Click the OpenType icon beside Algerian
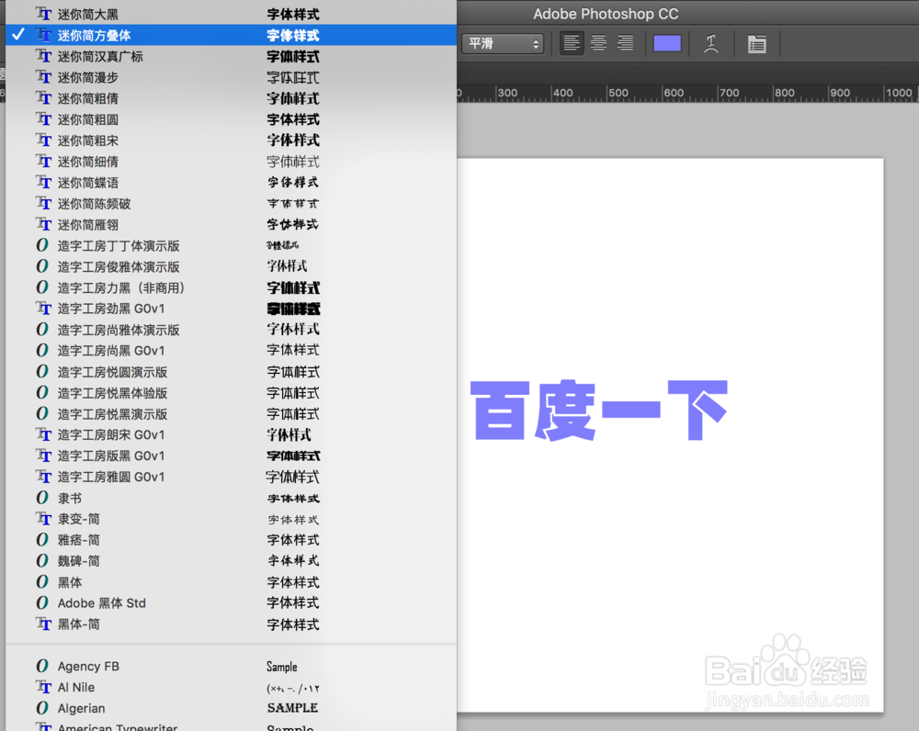This screenshot has width=919, height=731. [42, 708]
